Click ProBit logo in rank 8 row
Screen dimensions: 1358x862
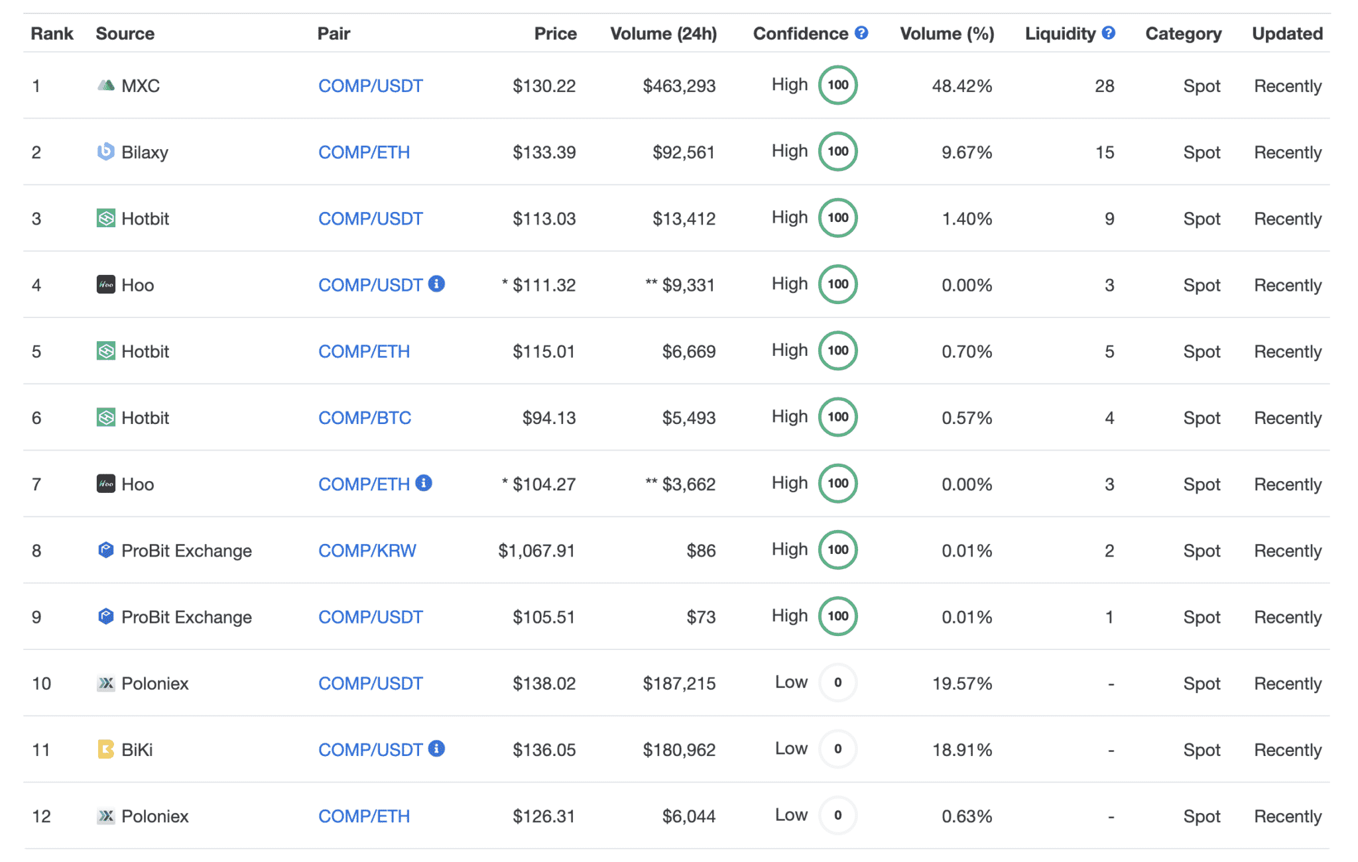106,550
